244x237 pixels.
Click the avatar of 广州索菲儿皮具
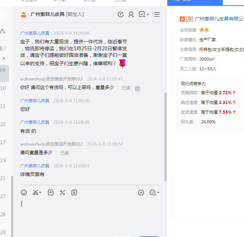(x=24, y=15)
